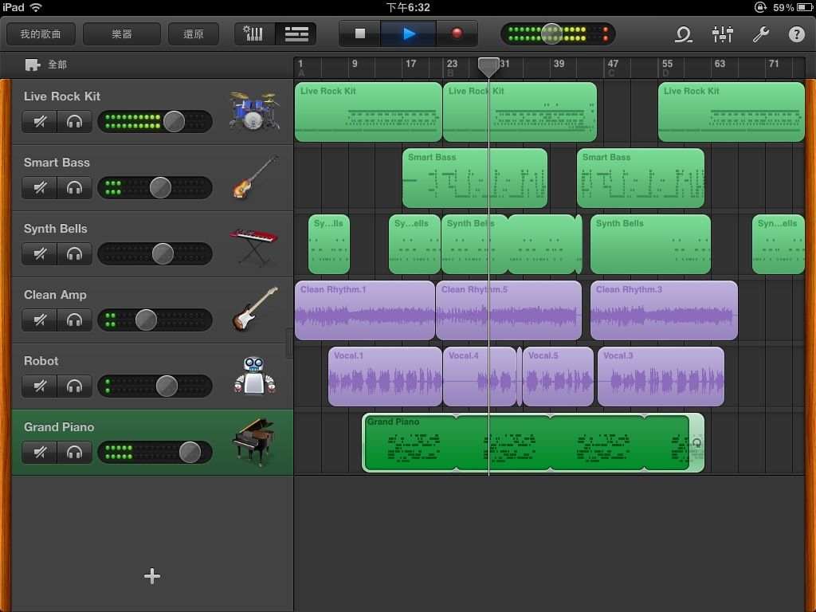Open the mixer settings icon

point(722,34)
